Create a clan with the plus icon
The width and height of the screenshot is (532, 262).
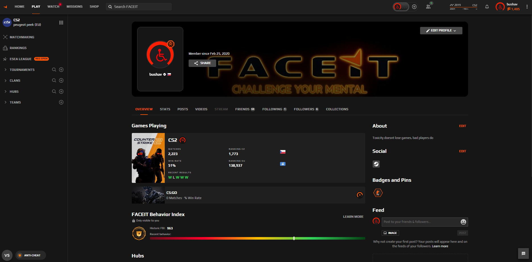[x=61, y=81]
